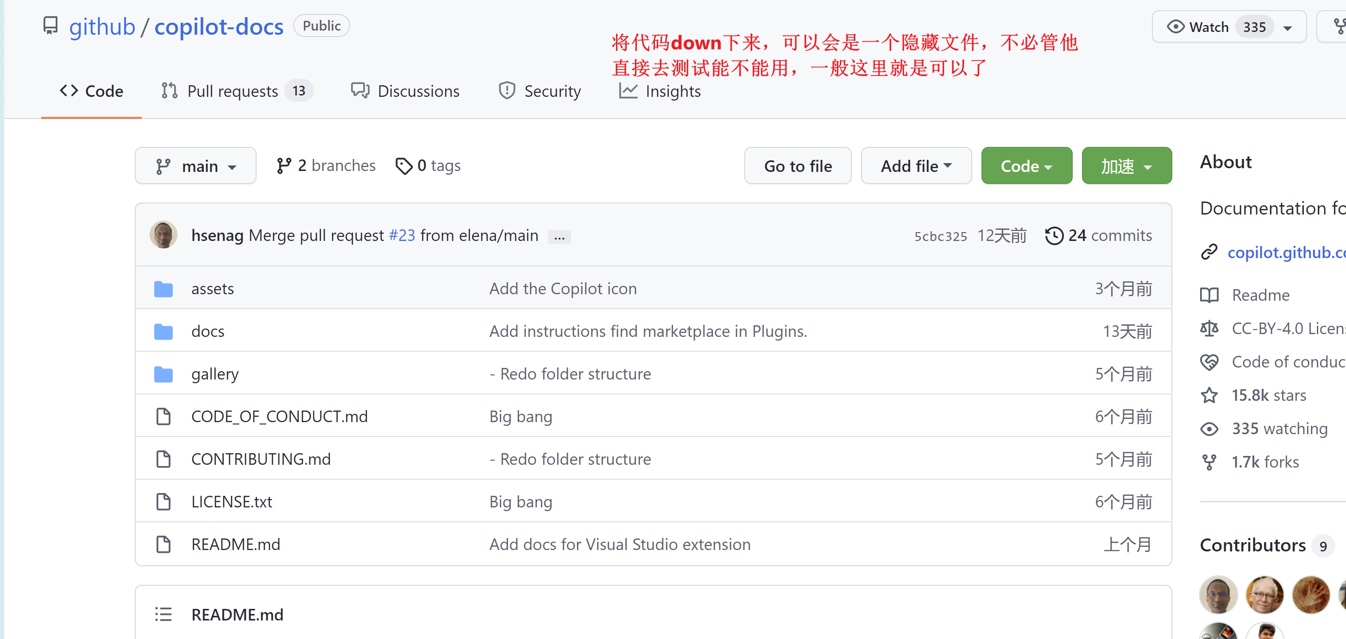Click the LICENSE.txt file icon

point(163,501)
